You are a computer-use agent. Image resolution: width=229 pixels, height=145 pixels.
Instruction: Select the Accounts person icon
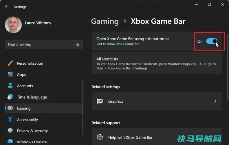tap(10, 86)
